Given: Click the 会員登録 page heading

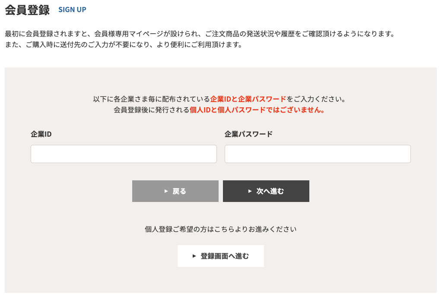Looking at the screenshot, I should pos(27,10).
